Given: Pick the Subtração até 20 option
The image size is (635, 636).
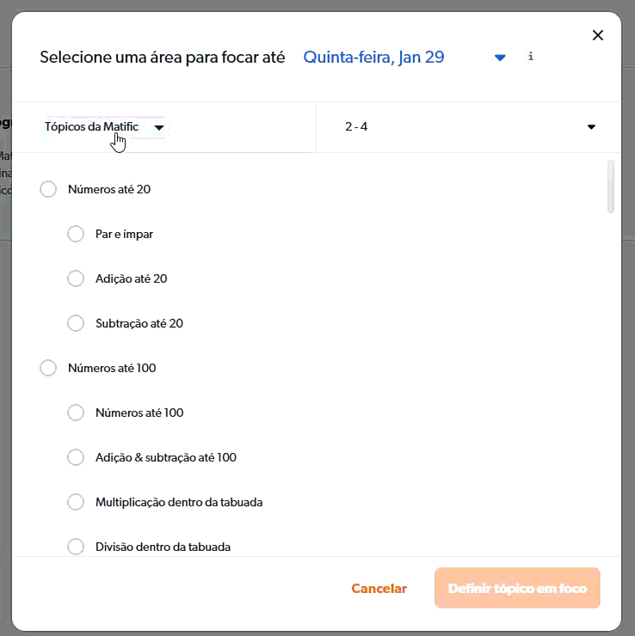Looking at the screenshot, I should (x=76, y=323).
